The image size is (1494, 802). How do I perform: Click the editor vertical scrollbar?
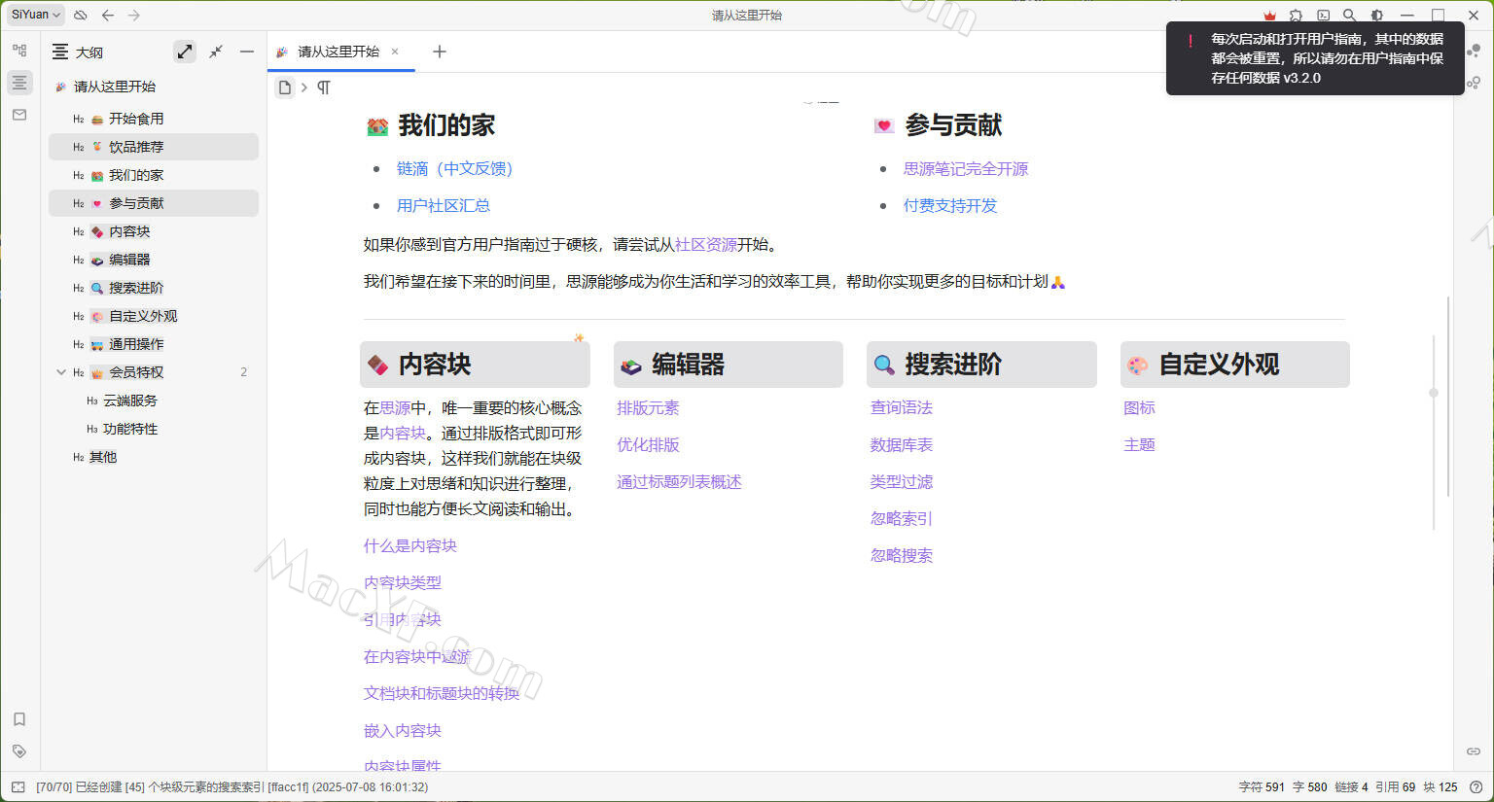click(1448, 397)
